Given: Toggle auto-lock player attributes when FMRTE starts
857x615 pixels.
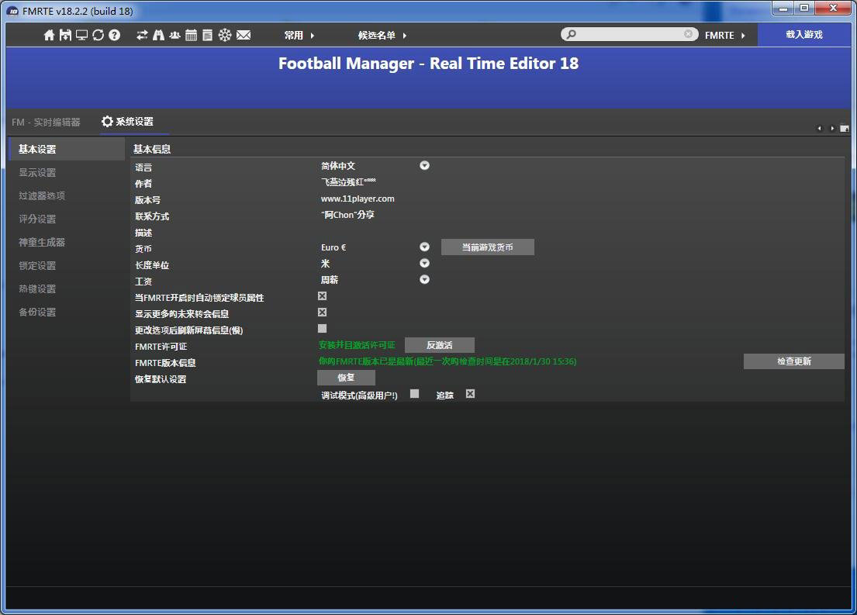Looking at the screenshot, I should [323, 296].
